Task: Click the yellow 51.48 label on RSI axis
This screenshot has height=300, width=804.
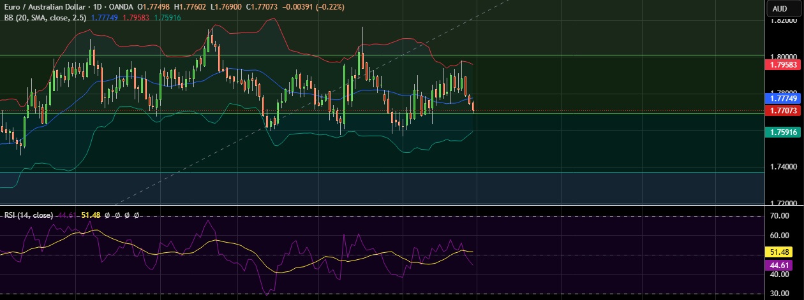Action: (x=783, y=252)
